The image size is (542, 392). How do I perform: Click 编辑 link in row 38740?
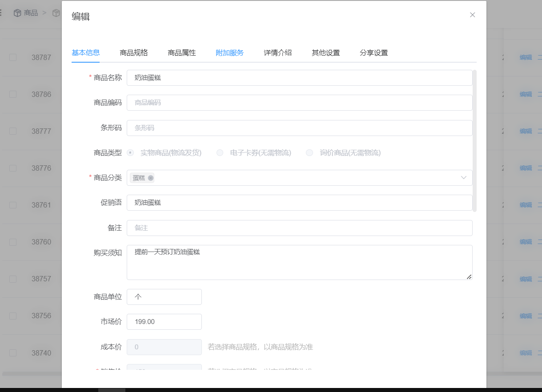(x=526, y=353)
